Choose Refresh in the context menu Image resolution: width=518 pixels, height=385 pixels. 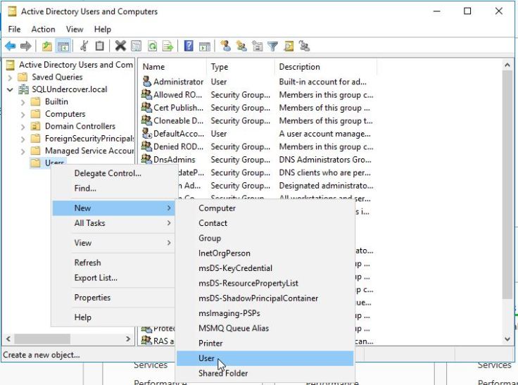tap(113, 263)
